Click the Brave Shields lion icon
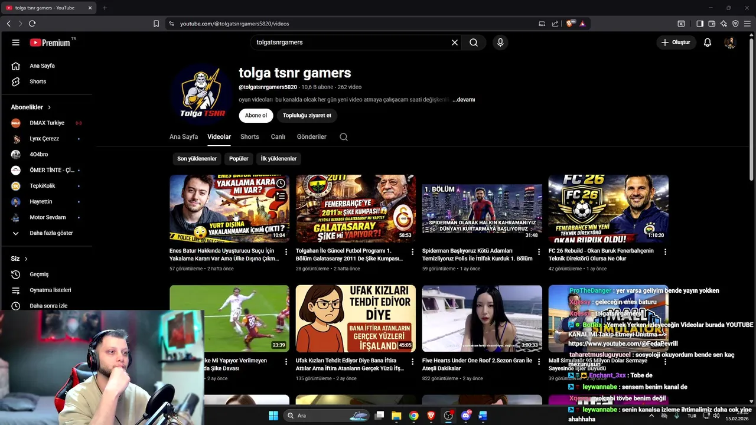 coord(570,24)
